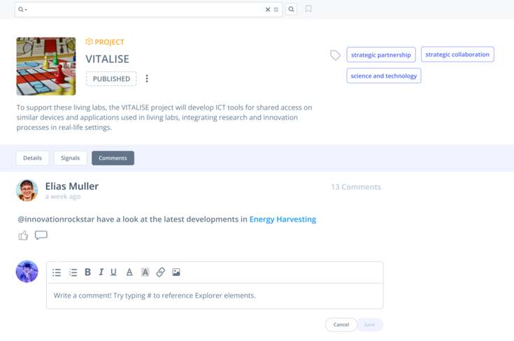Open the three-dot project options menu
Image resolution: width=514 pixels, height=341 pixels.
tap(147, 79)
